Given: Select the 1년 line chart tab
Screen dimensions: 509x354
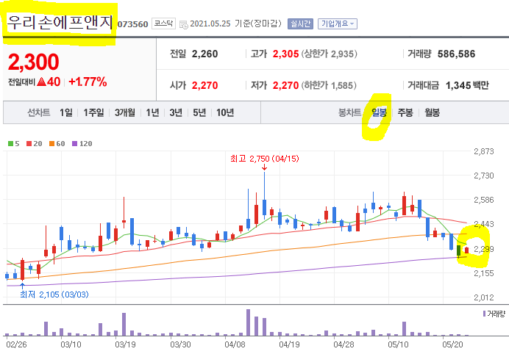Looking at the screenshot, I should tap(152, 112).
